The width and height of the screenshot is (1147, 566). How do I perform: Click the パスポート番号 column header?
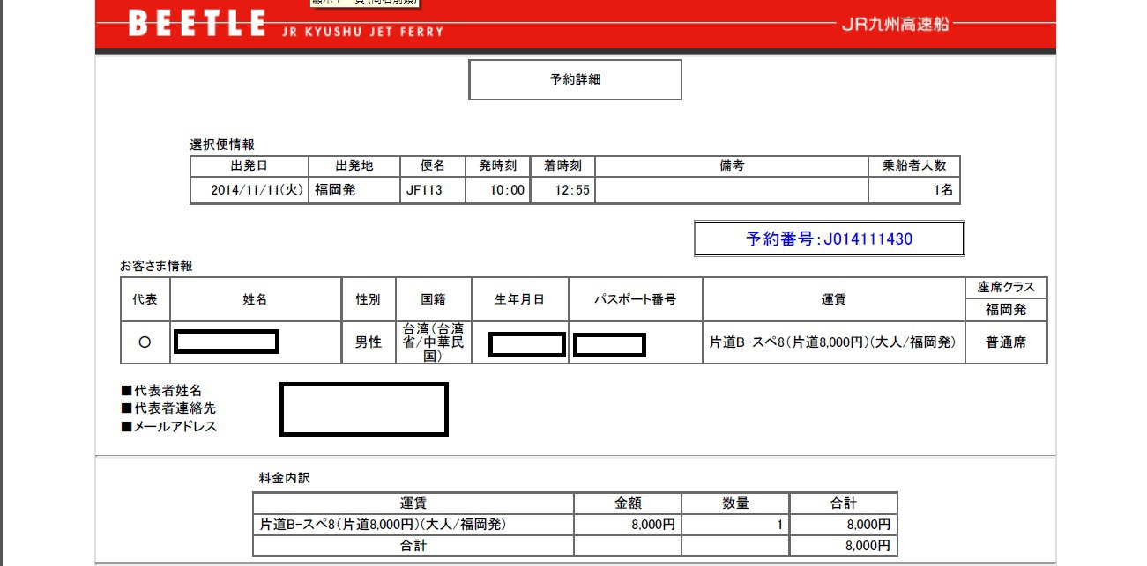pos(635,299)
